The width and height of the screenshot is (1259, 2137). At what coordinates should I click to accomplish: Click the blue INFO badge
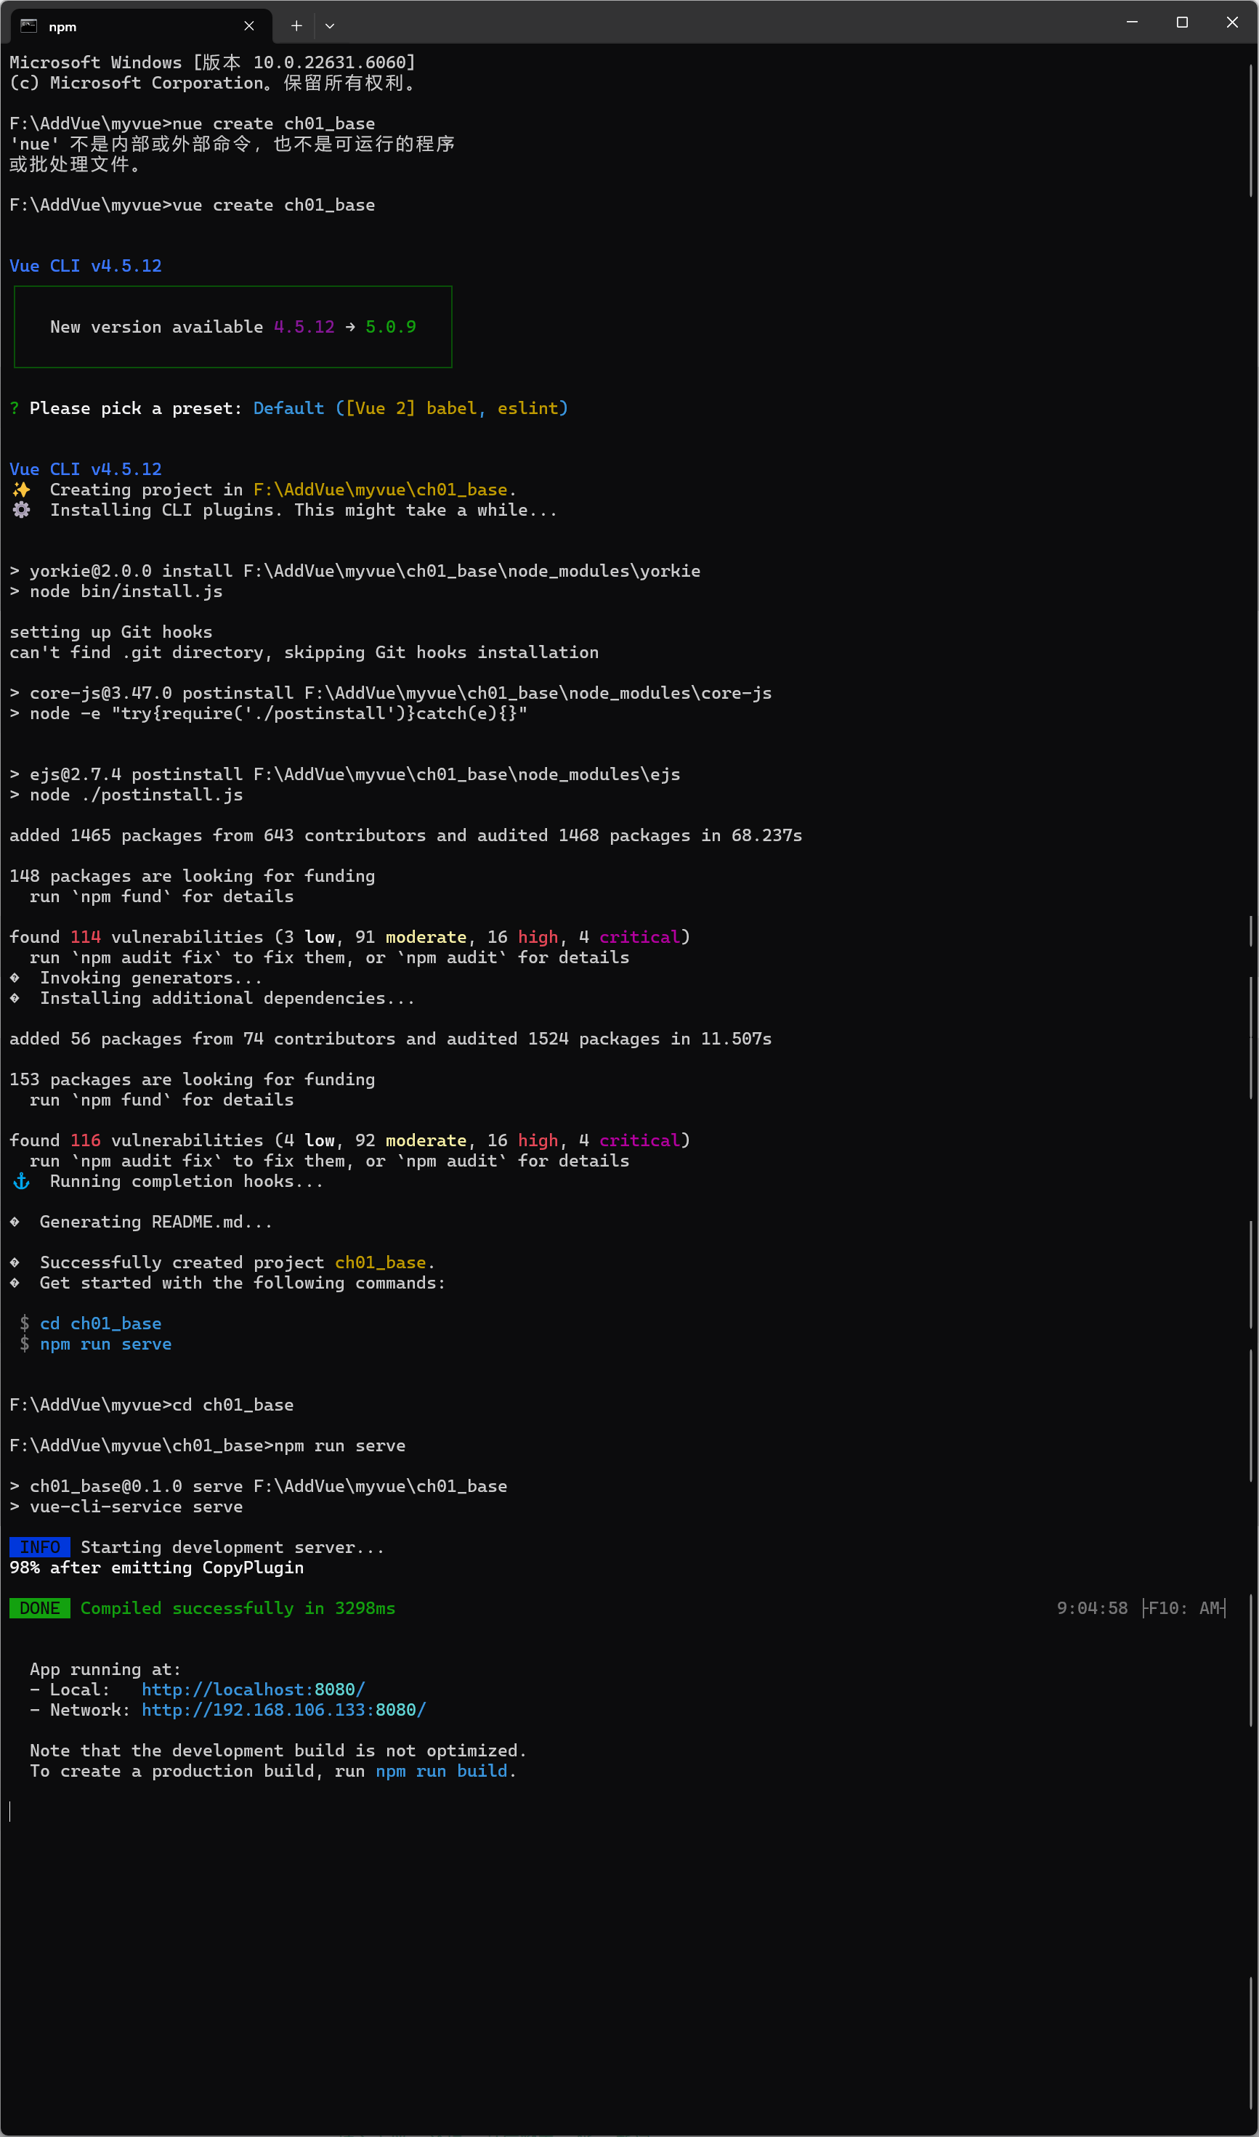click(x=39, y=1546)
